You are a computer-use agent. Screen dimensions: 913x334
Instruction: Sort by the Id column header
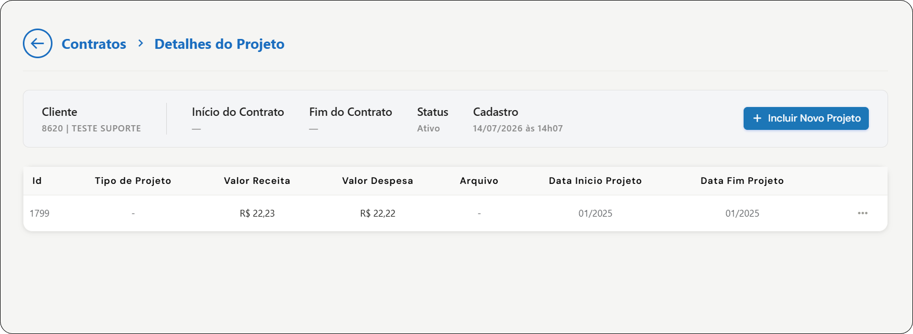37,181
